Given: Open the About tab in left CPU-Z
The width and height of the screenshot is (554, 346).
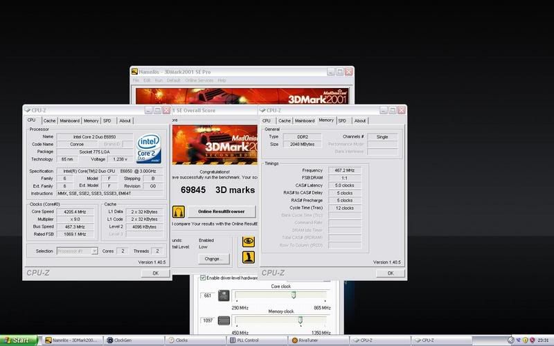Looking at the screenshot, I should 125,120.
